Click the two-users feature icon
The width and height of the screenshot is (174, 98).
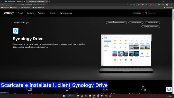[x=105, y=90]
